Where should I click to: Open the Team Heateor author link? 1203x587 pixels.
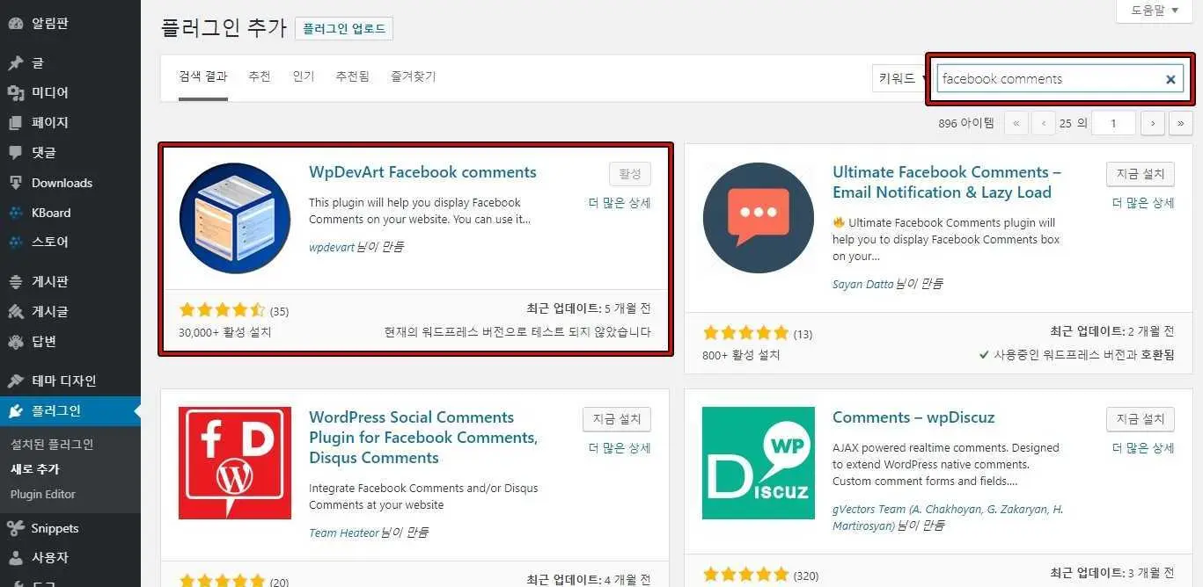pyautogui.click(x=344, y=533)
